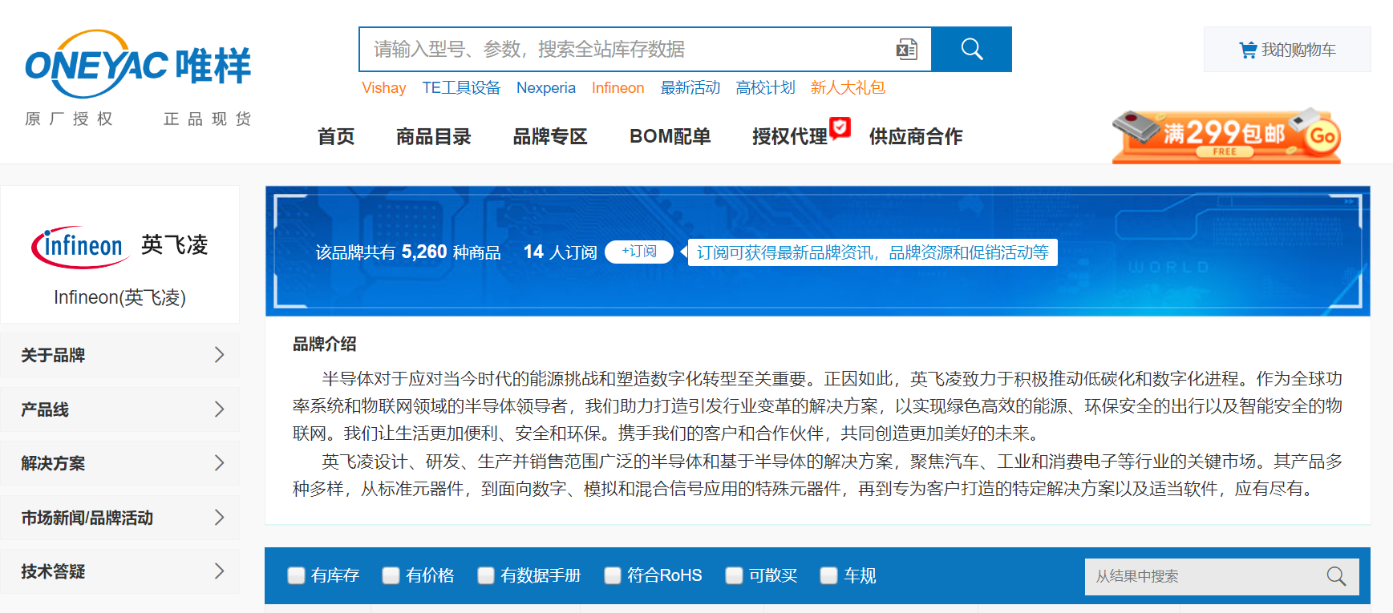Open the Vishay quick link
The width and height of the screenshot is (1393, 613).
383,88
